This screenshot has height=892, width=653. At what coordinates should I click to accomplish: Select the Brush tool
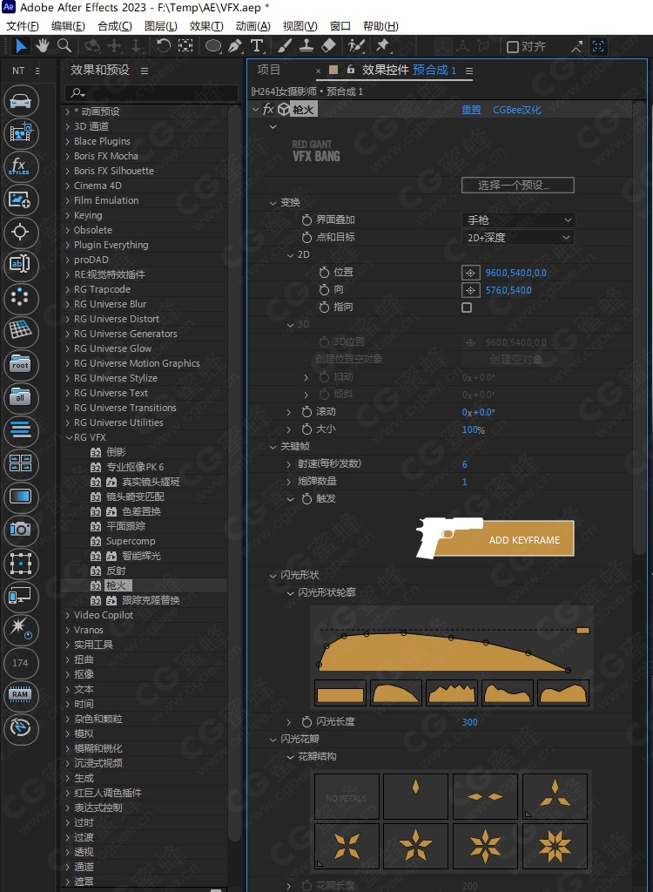286,46
